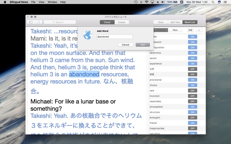Open the Japanese input source menu
231x144 pixels.
pyautogui.click(x=182, y=2)
